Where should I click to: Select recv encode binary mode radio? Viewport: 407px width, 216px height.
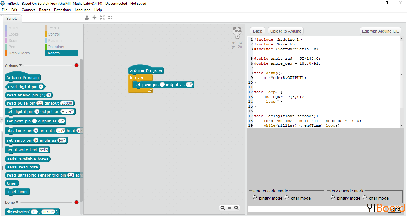(x=333, y=197)
